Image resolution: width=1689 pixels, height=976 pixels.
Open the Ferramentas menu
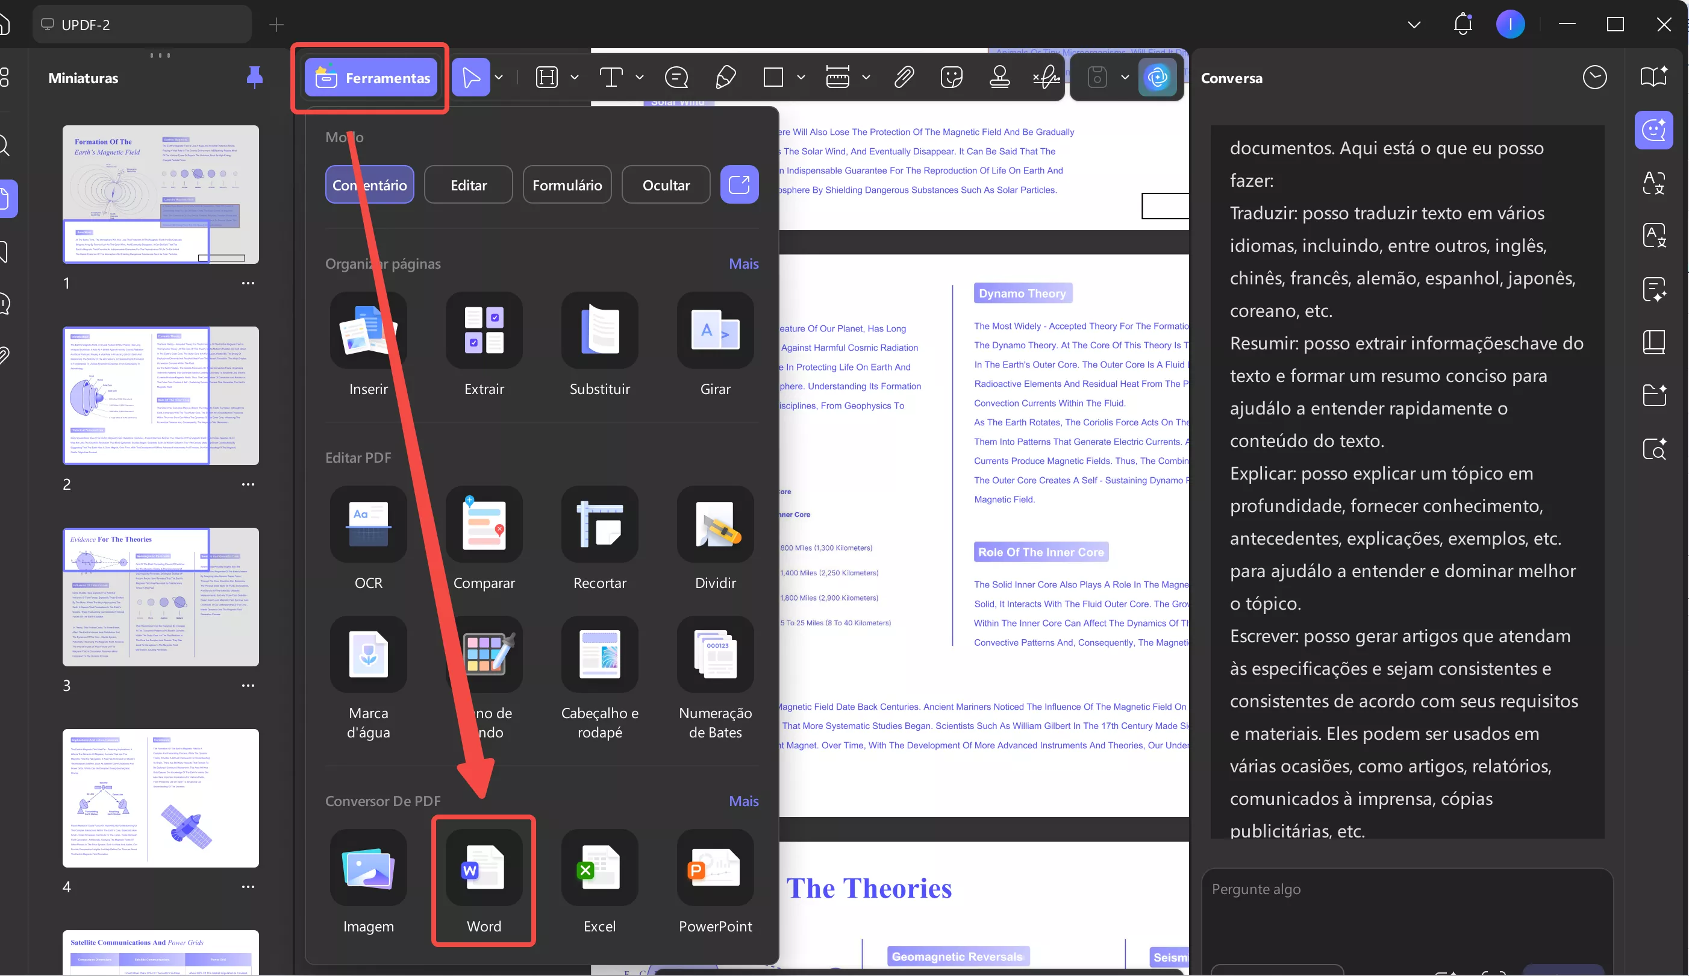point(371,78)
